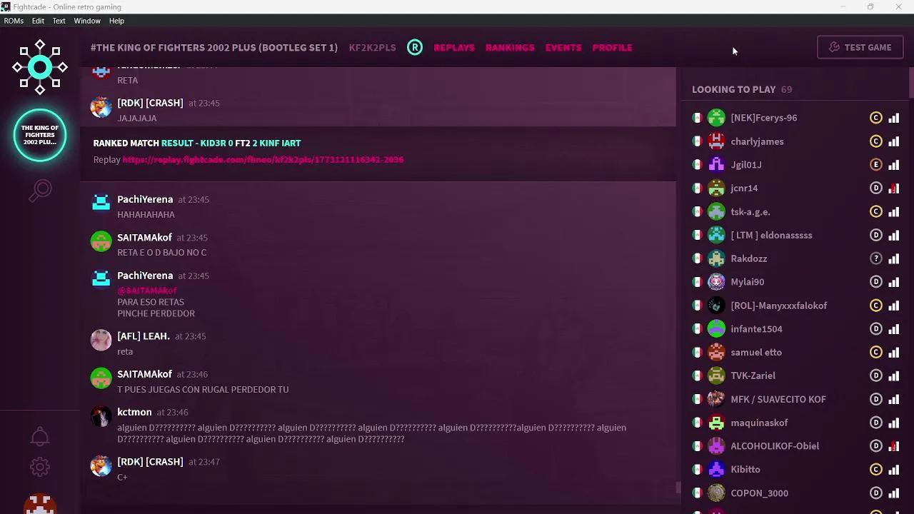Open the Text menu
The width and height of the screenshot is (914, 514).
(x=59, y=21)
